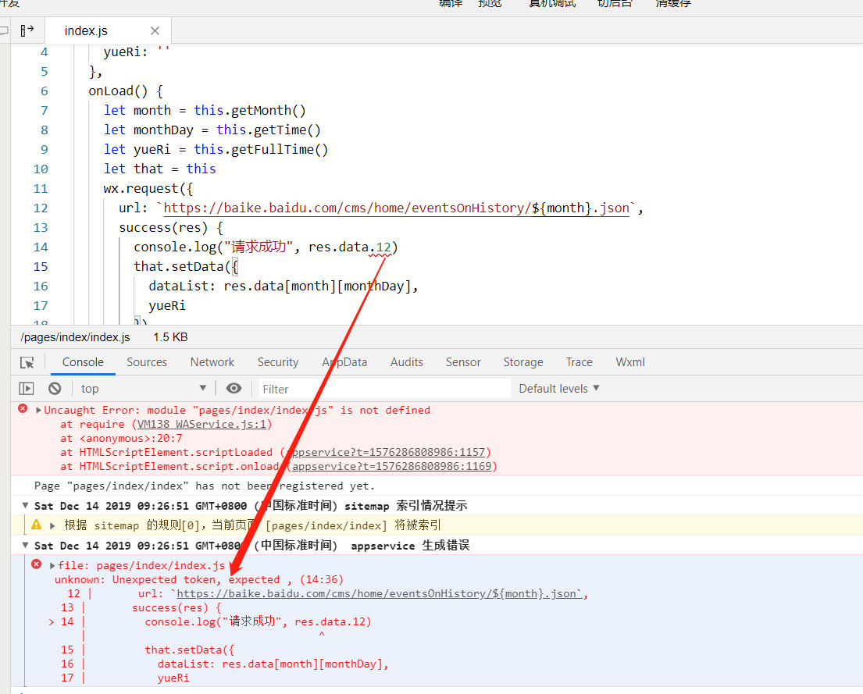Image resolution: width=863 pixels, height=694 pixels.
Task: Switch to the Sources tab
Action: pos(146,362)
